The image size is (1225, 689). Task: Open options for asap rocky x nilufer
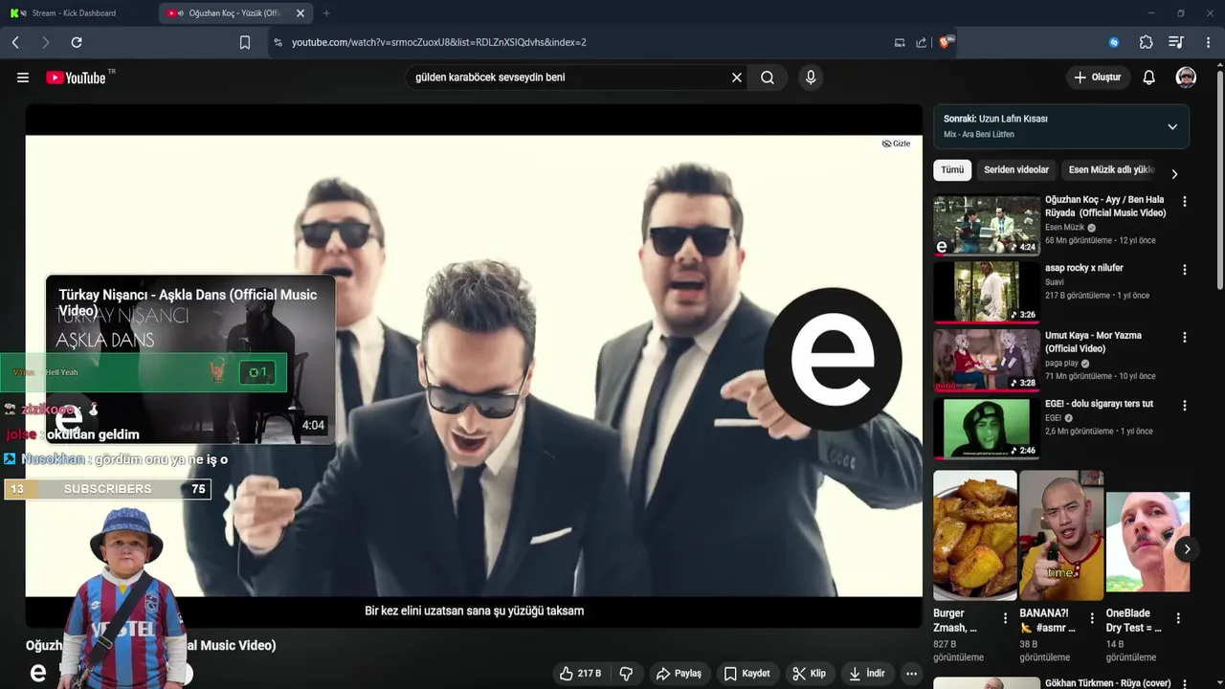[1185, 270]
